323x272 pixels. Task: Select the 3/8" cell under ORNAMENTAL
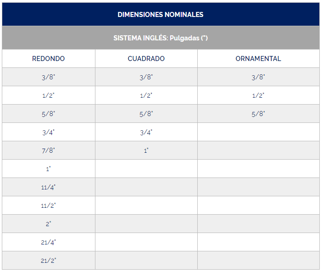(x=258, y=77)
